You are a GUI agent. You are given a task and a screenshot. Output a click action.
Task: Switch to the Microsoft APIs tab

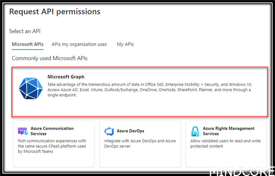click(27, 44)
